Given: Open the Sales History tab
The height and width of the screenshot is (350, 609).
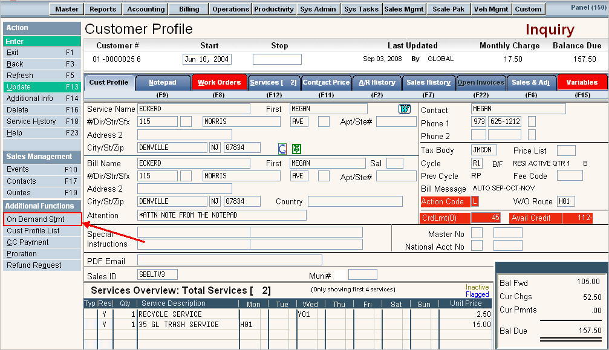Looking at the screenshot, I should 428,82.
